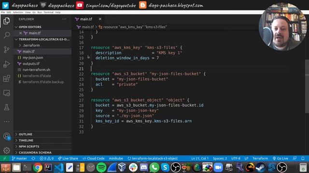This screenshot has height=173, width=309.
Task: Open the File menu
Action: 3,12
